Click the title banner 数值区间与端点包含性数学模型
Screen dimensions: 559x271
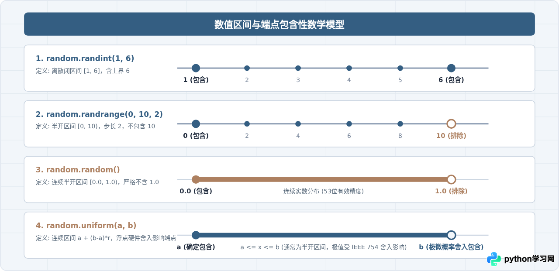(279, 24)
